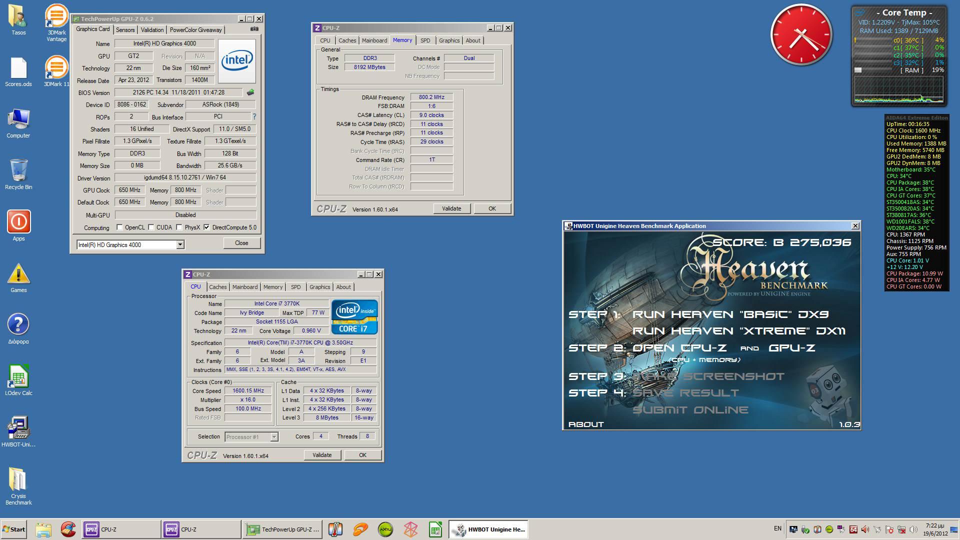Click the analog clock desktop gadget
The image size is (960, 540).
(801, 35)
